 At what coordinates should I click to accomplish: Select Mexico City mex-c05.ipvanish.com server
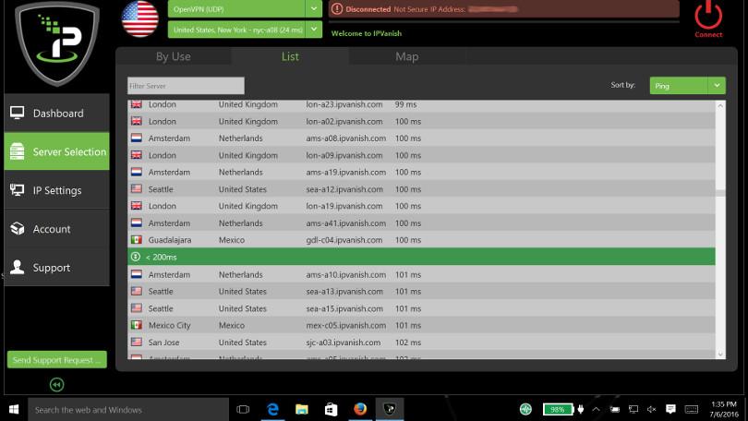point(421,325)
